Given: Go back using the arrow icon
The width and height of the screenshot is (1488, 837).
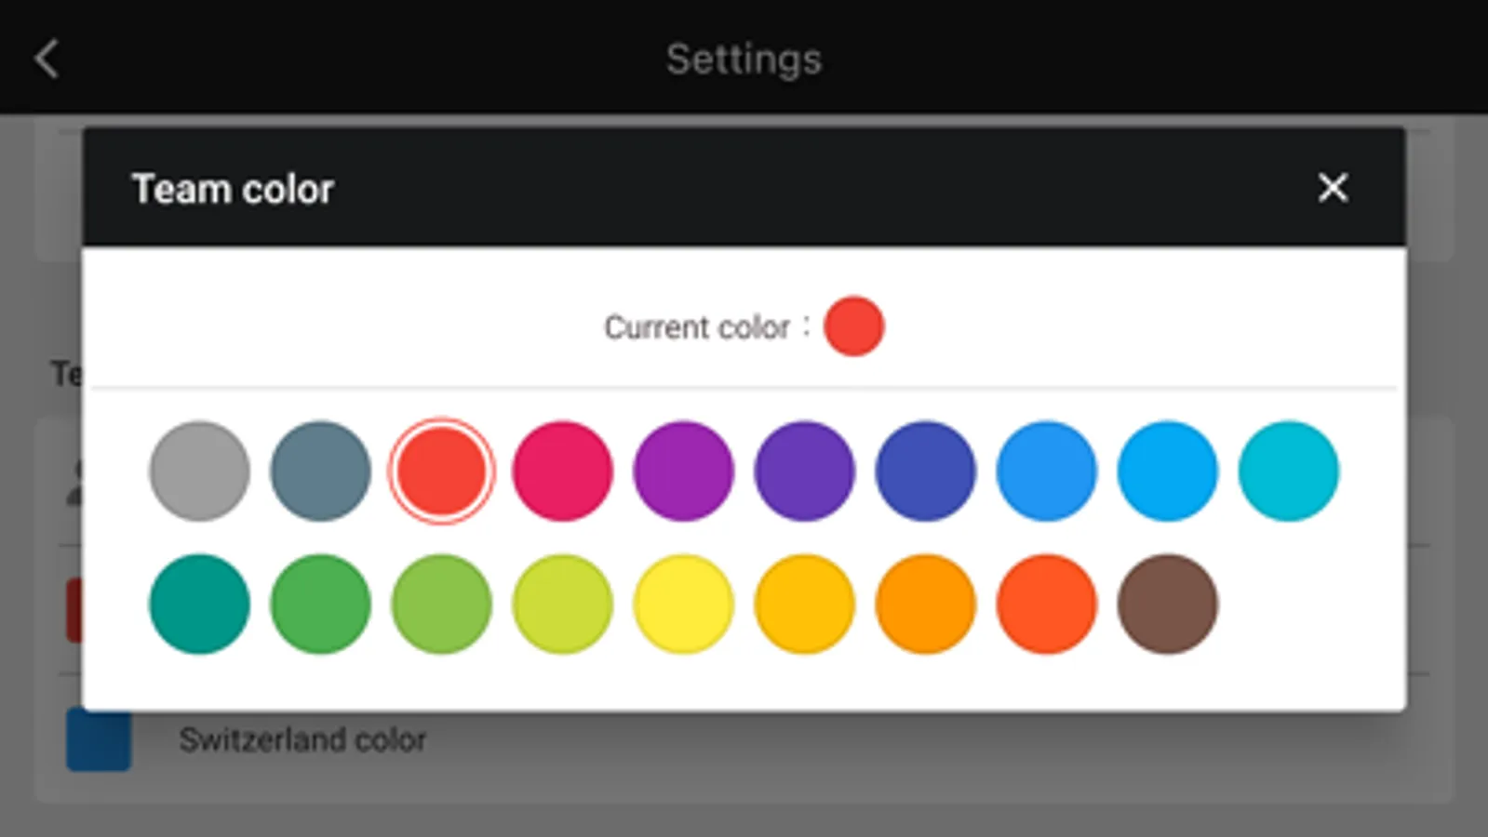Looking at the screenshot, I should coord(47,59).
